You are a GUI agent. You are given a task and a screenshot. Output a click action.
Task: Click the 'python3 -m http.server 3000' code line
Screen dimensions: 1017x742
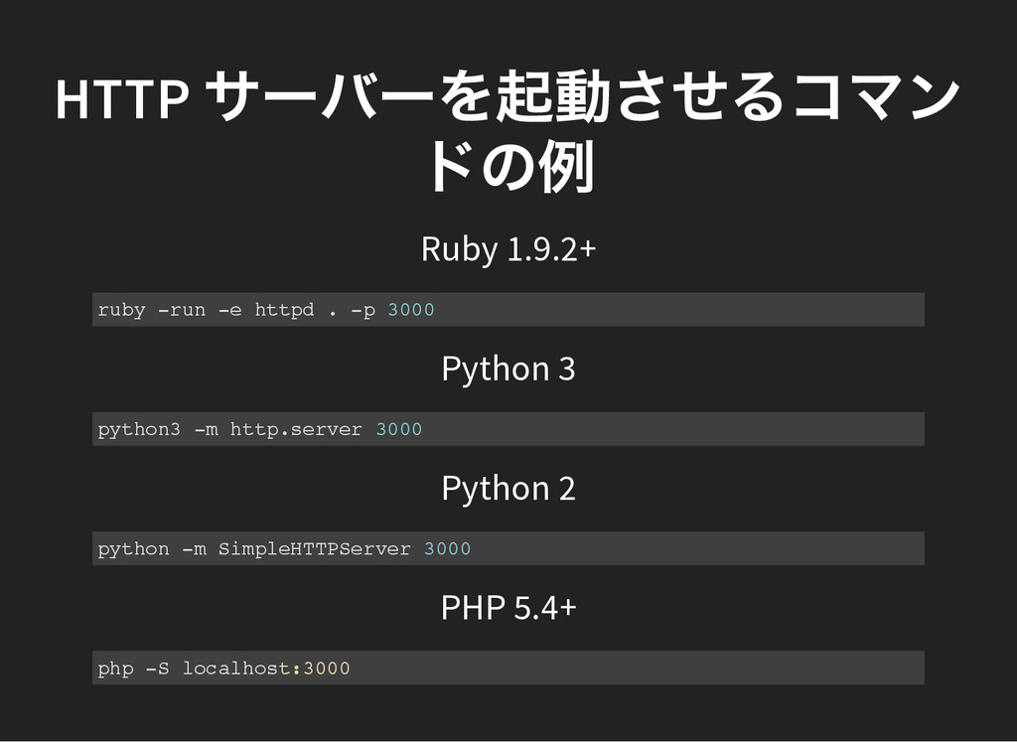508,429
